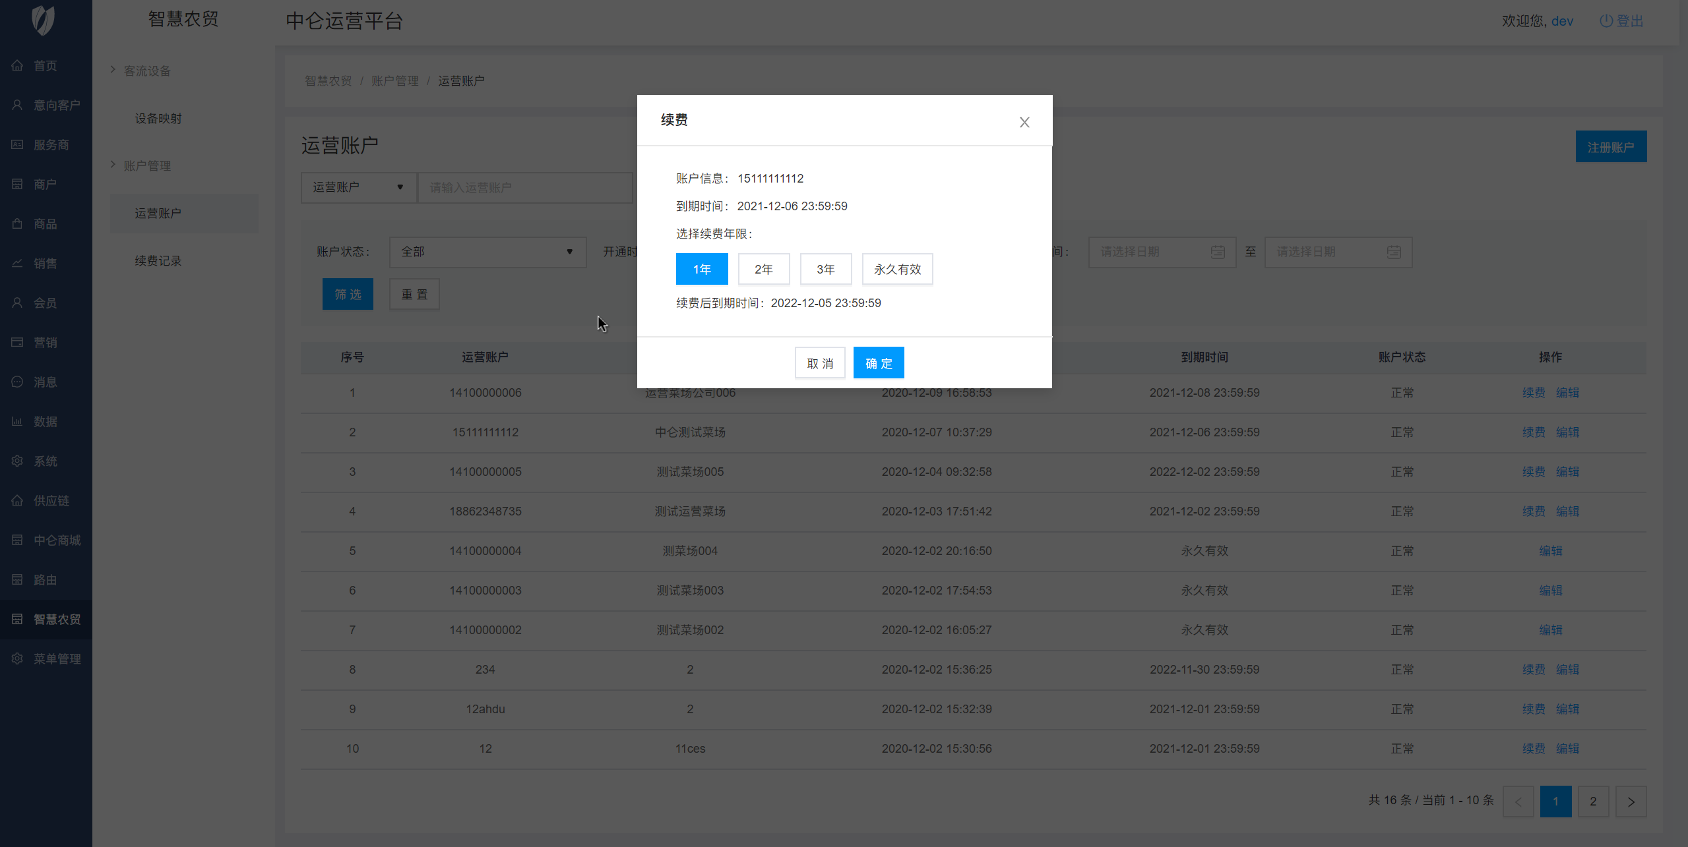Open the 账户状态 全部 dropdown
This screenshot has height=847, width=1688.
click(x=487, y=252)
